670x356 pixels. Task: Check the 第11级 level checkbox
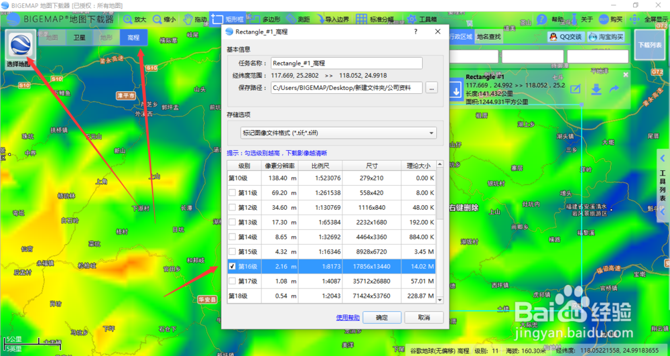[x=232, y=192]
